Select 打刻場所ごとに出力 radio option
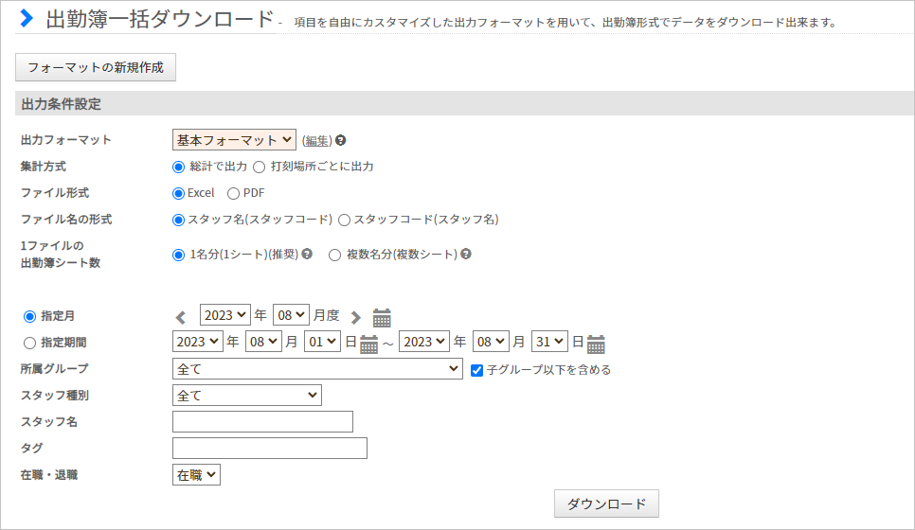This screenshot has width=915, height=530. pyautogui.click(x=260, y=168)
